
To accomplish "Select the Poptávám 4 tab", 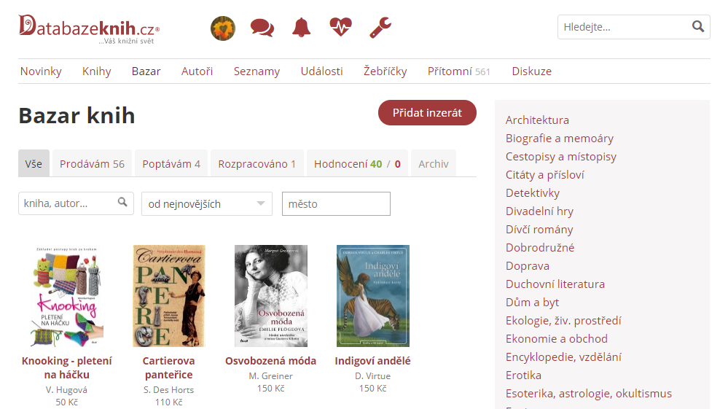I will [x=171, y=164].
